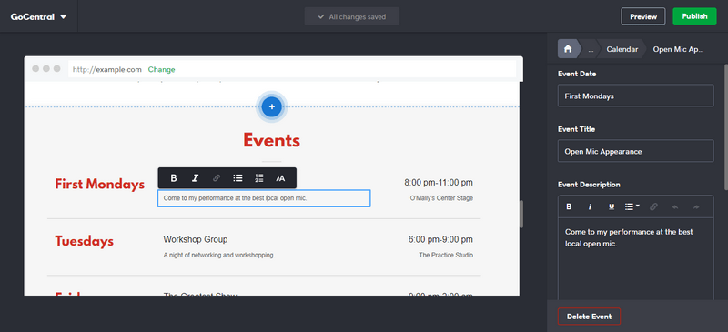Click link icon in Event Description editor

(x=653, y=206)
